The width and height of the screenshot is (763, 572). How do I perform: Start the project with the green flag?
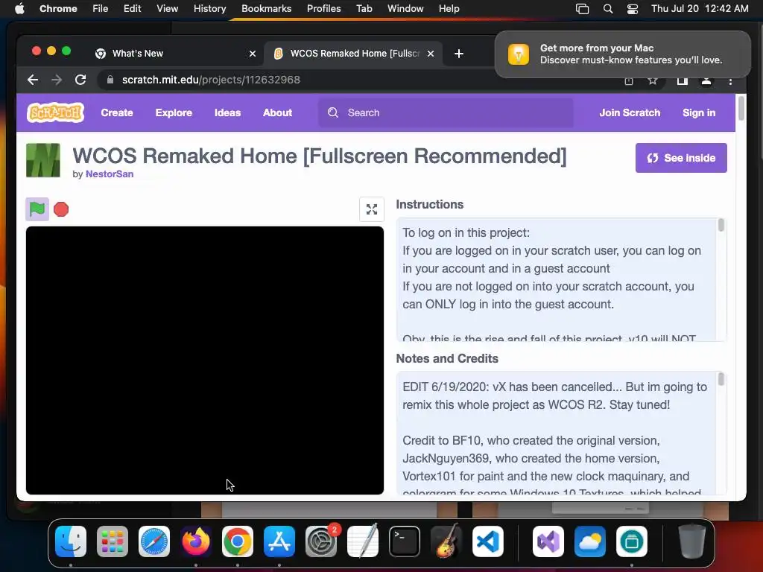[x=37, y=209]
